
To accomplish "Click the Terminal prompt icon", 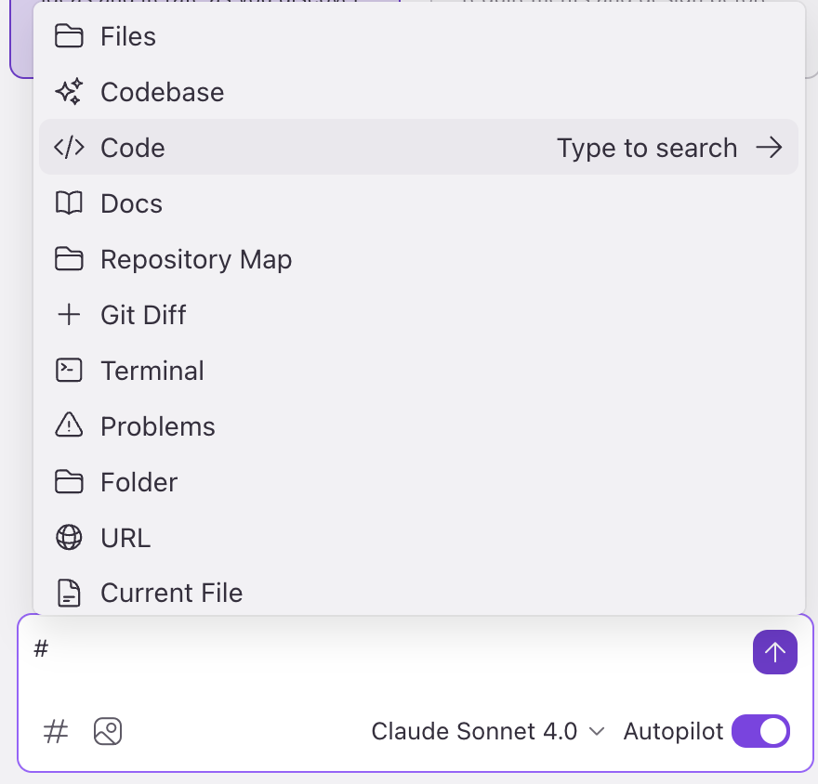I will pos(69,370).
